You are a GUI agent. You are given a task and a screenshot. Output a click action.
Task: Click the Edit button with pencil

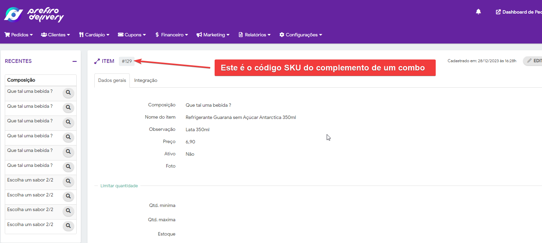point(533,61)
